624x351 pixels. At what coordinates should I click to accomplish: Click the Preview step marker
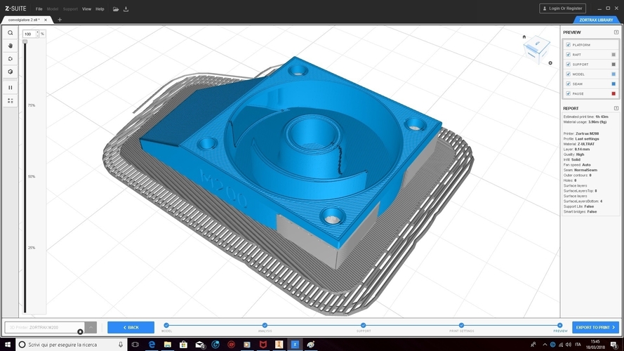pos(560,326)
